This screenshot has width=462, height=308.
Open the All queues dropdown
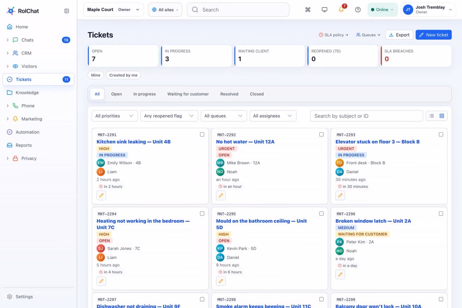point(224,116)
